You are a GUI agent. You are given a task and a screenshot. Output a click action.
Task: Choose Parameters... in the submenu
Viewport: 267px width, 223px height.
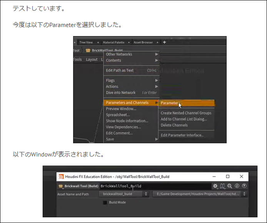point(187,103)
